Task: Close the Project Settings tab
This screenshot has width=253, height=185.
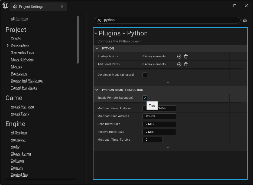Action: coord(62,6)
